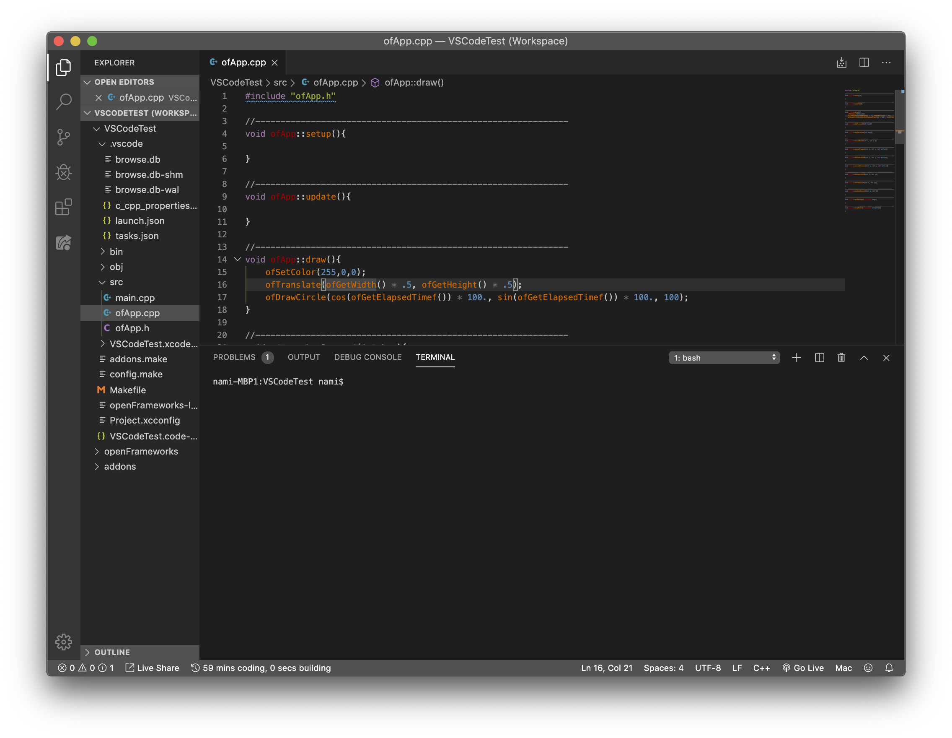Open the Manage settings gear
Image resolution: width=952 pixels, height=738 pixels.
tap(64, 642)
